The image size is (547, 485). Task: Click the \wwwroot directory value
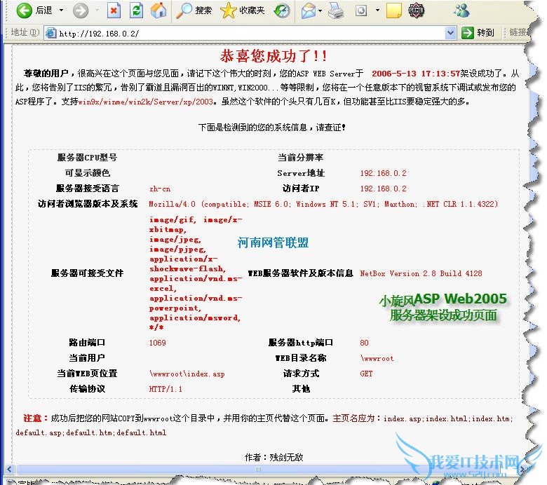[377, 358]
